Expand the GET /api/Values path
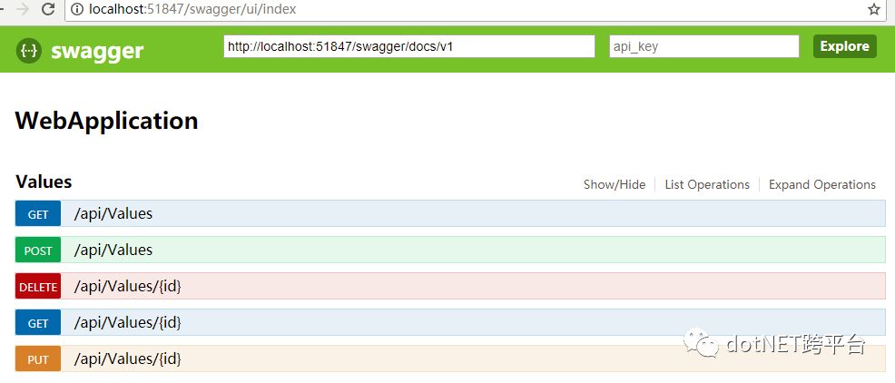 [113, 214]
